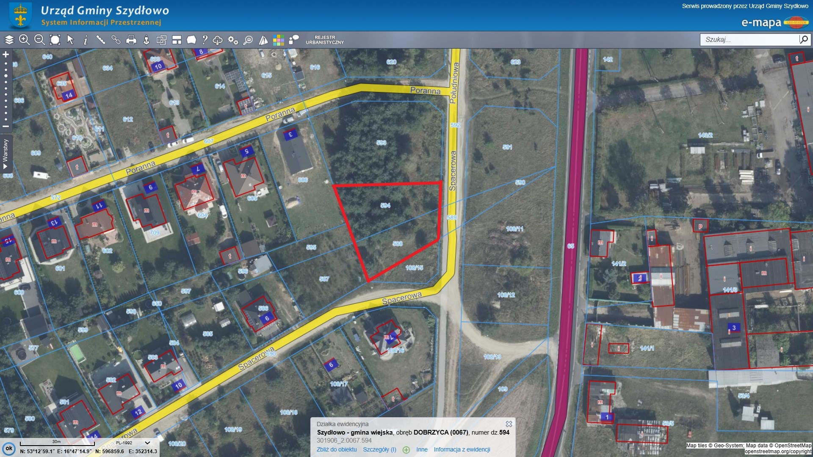This screenshot has height=457, width=813.
Task: Open the print map tool
Action: 131,40
